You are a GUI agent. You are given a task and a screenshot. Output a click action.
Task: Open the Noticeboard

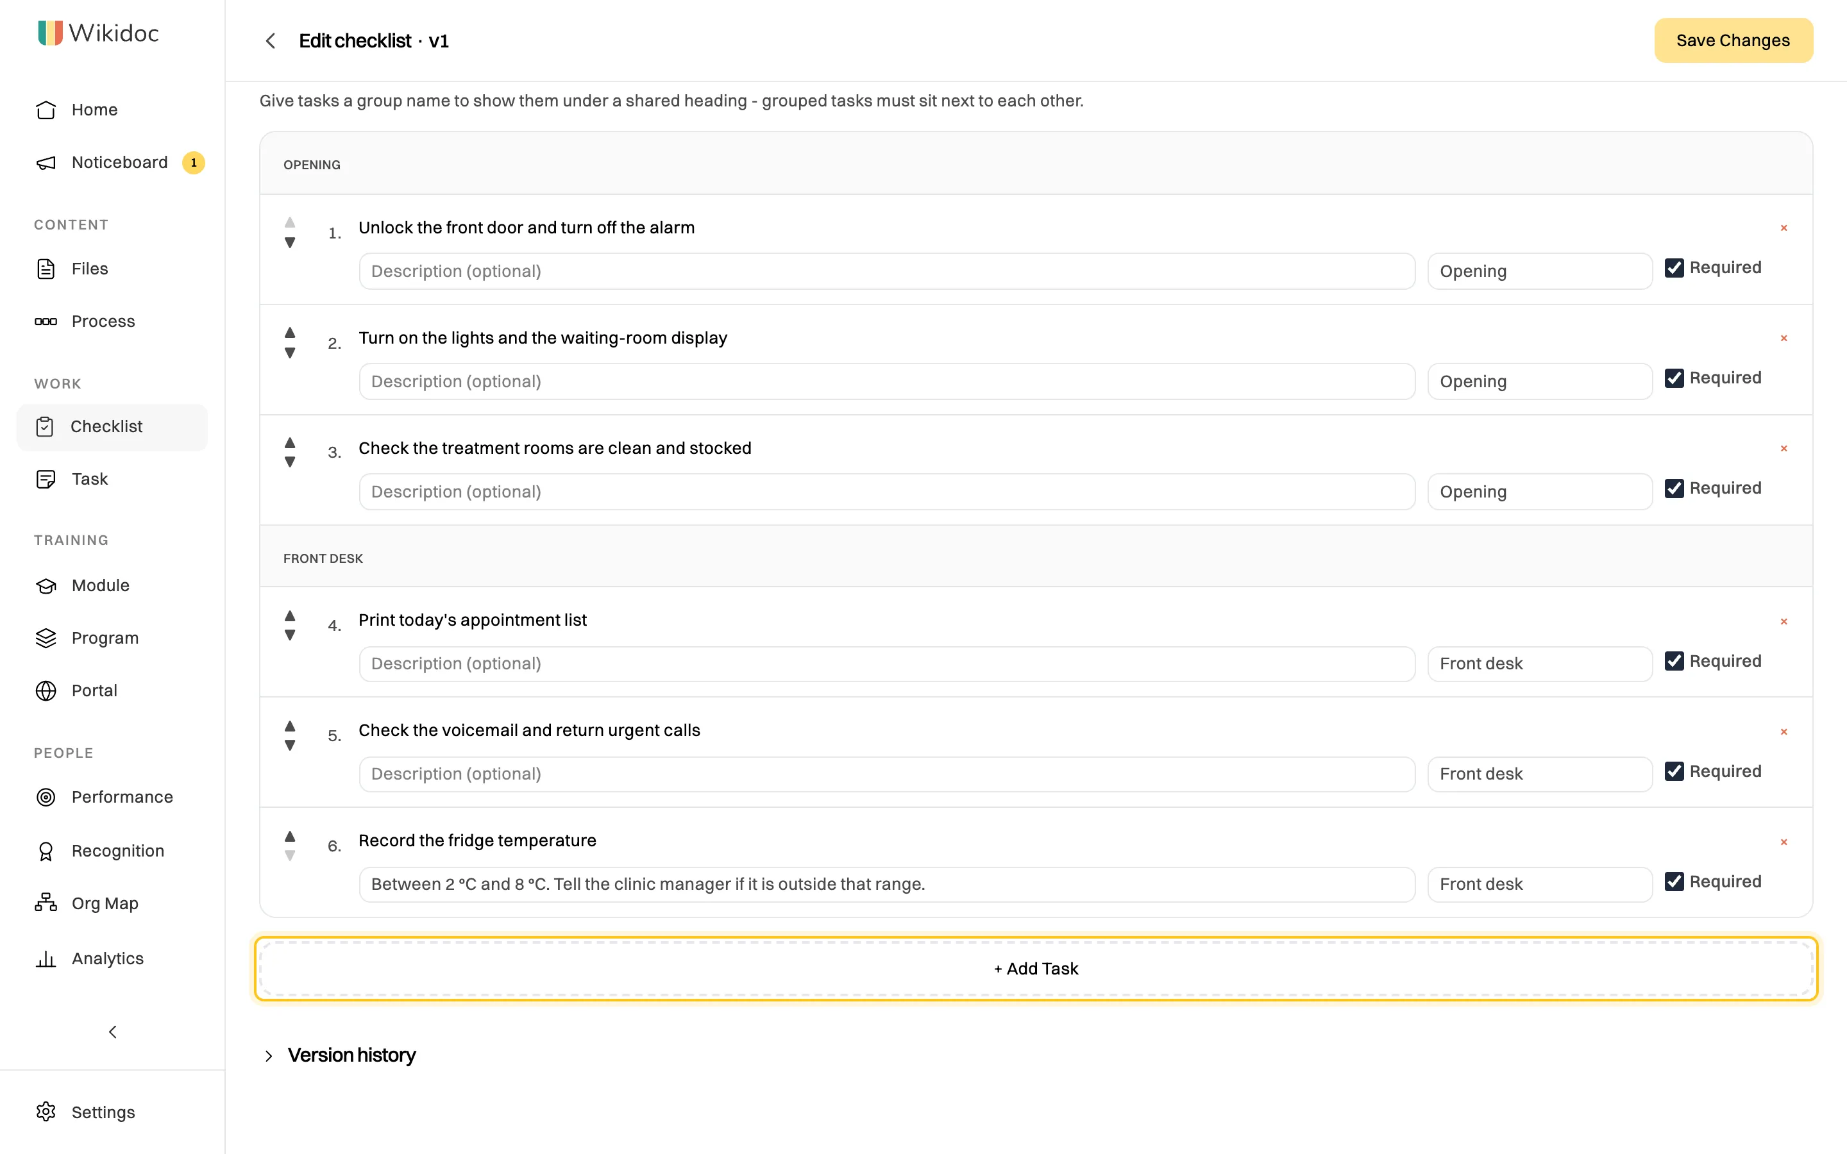coord(112,163)
